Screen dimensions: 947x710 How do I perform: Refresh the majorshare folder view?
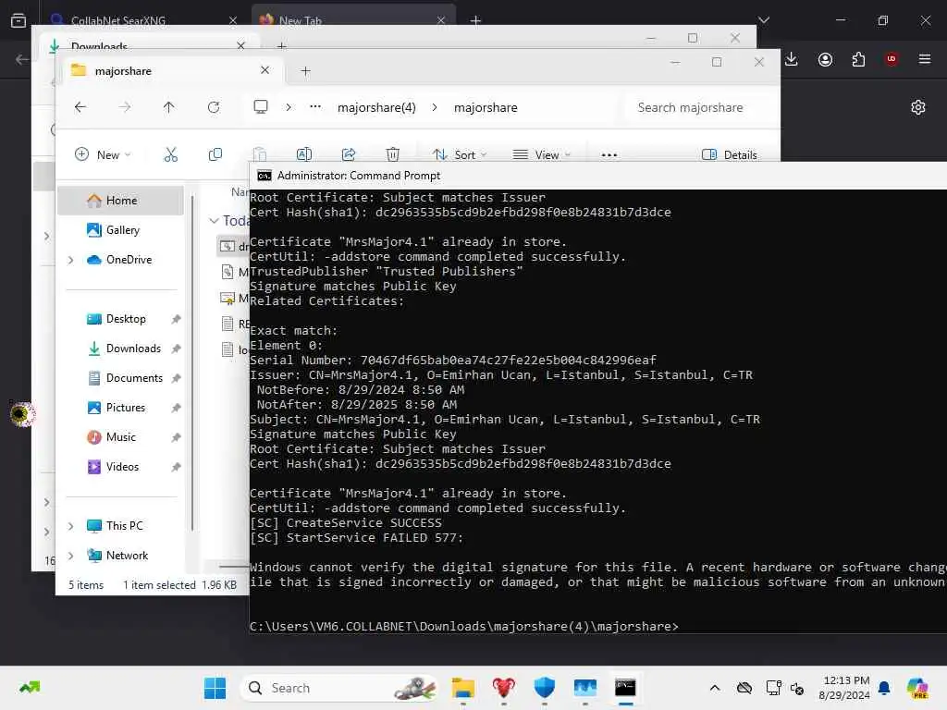(x=214, y=107)
